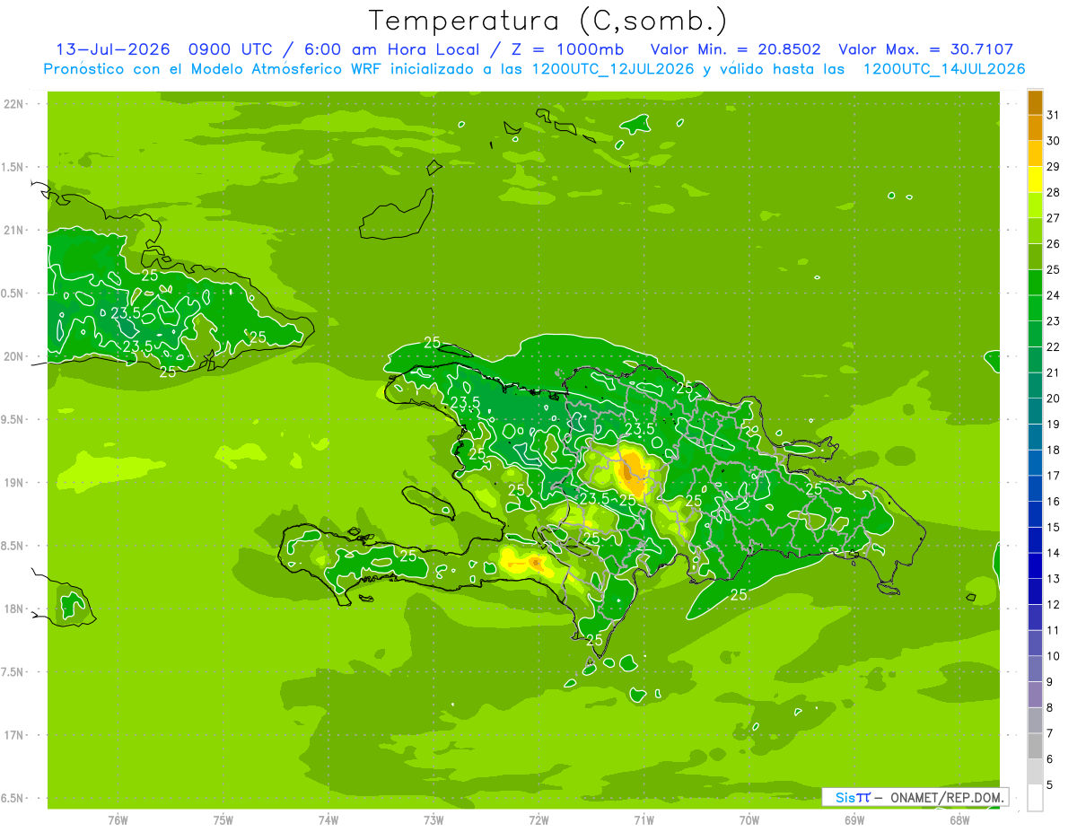This screenshot has height=832, width=1077.
Task: Click the dark orange legend swatch above 31
Action: point(1035,102)
